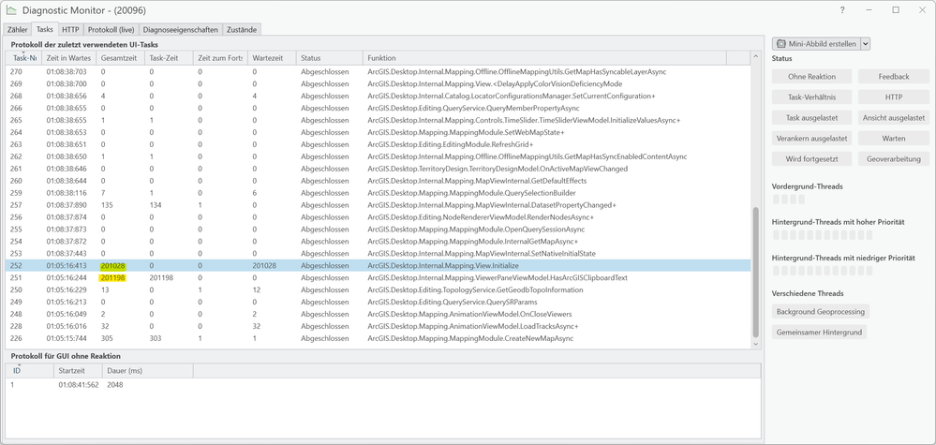Click the Task-Verhältnis button
This screenshot has height=445, width=936.
coord(811,96)
